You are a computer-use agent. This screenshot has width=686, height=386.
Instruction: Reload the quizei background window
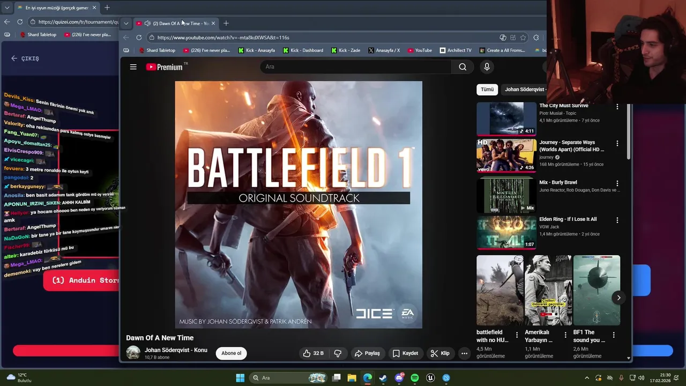[x=20, y=22]
